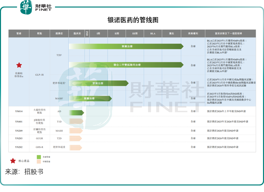This screenshot has height=192, width=264.
Task: Click the 大腦特異性靶點 target cell
Action: pos(40,111)
